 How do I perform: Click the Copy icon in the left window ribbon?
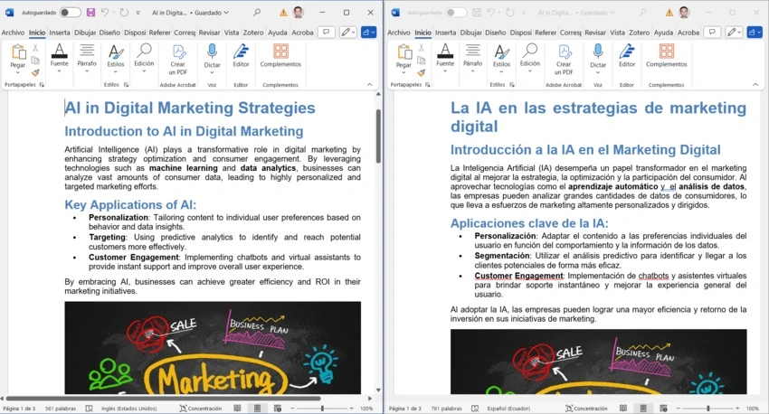(35, 61)
